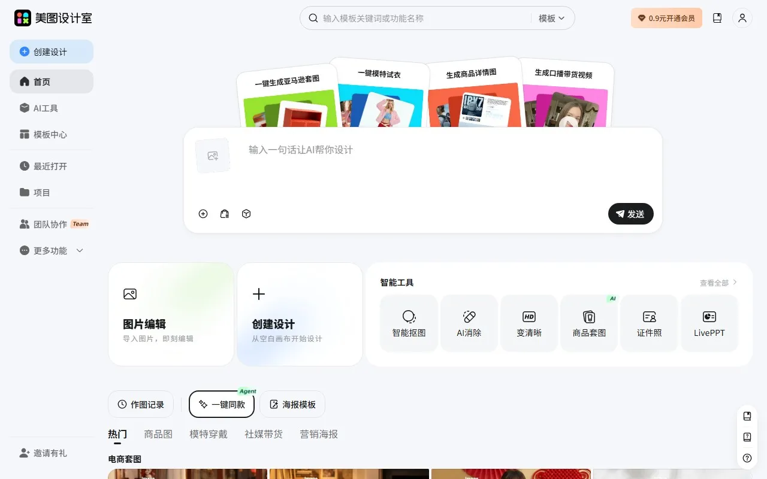
Task: Switch to the 商品图 tab
Action: tap(158, 434)
